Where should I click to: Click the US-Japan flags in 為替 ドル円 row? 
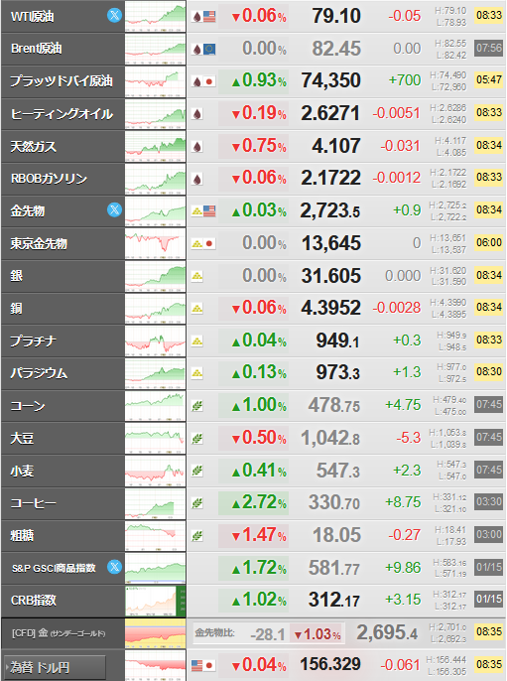click(203, 665)
